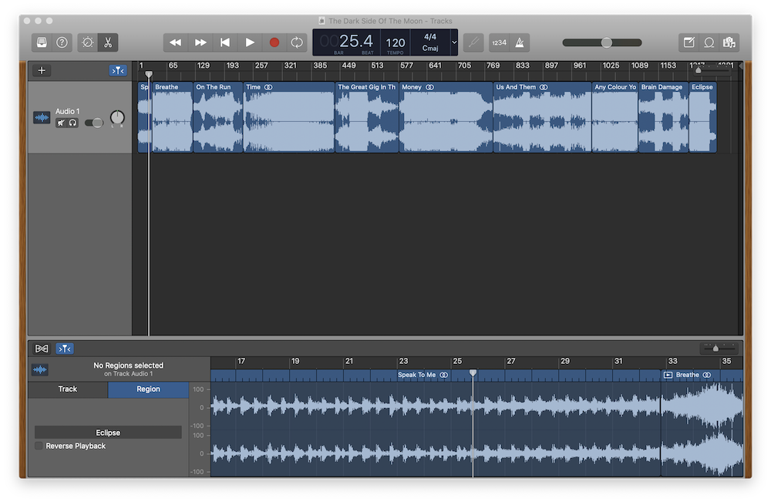
Task: Open the Note Pad button
Action: point(689,42)
